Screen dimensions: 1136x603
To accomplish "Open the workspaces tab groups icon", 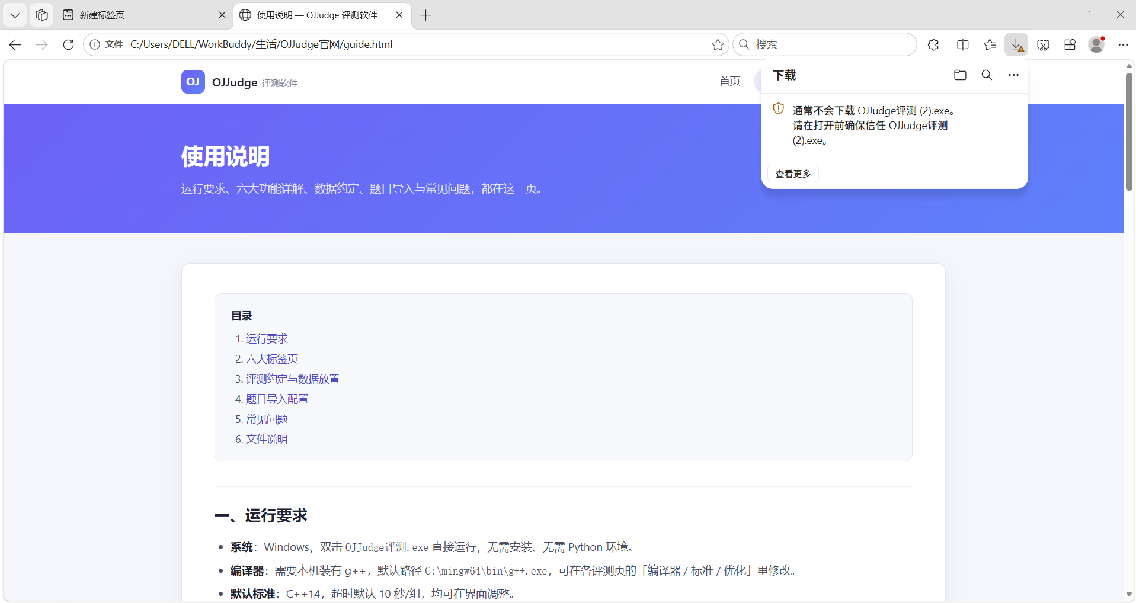I will pyautogui.click(x=41, y=15).
